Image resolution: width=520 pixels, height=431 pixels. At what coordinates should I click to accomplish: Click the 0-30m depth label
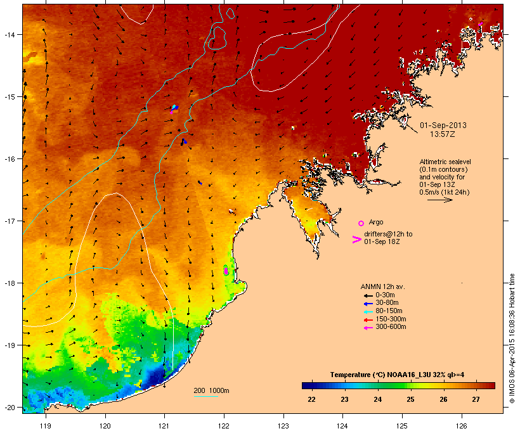point(385,295)
